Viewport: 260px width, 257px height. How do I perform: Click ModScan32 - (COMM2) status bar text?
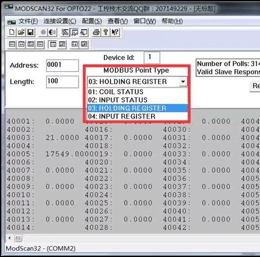(41, 248)
